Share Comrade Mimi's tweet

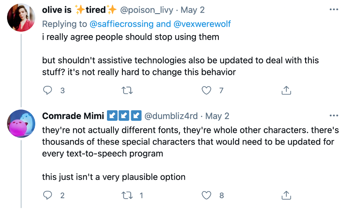tap(286, 195)
